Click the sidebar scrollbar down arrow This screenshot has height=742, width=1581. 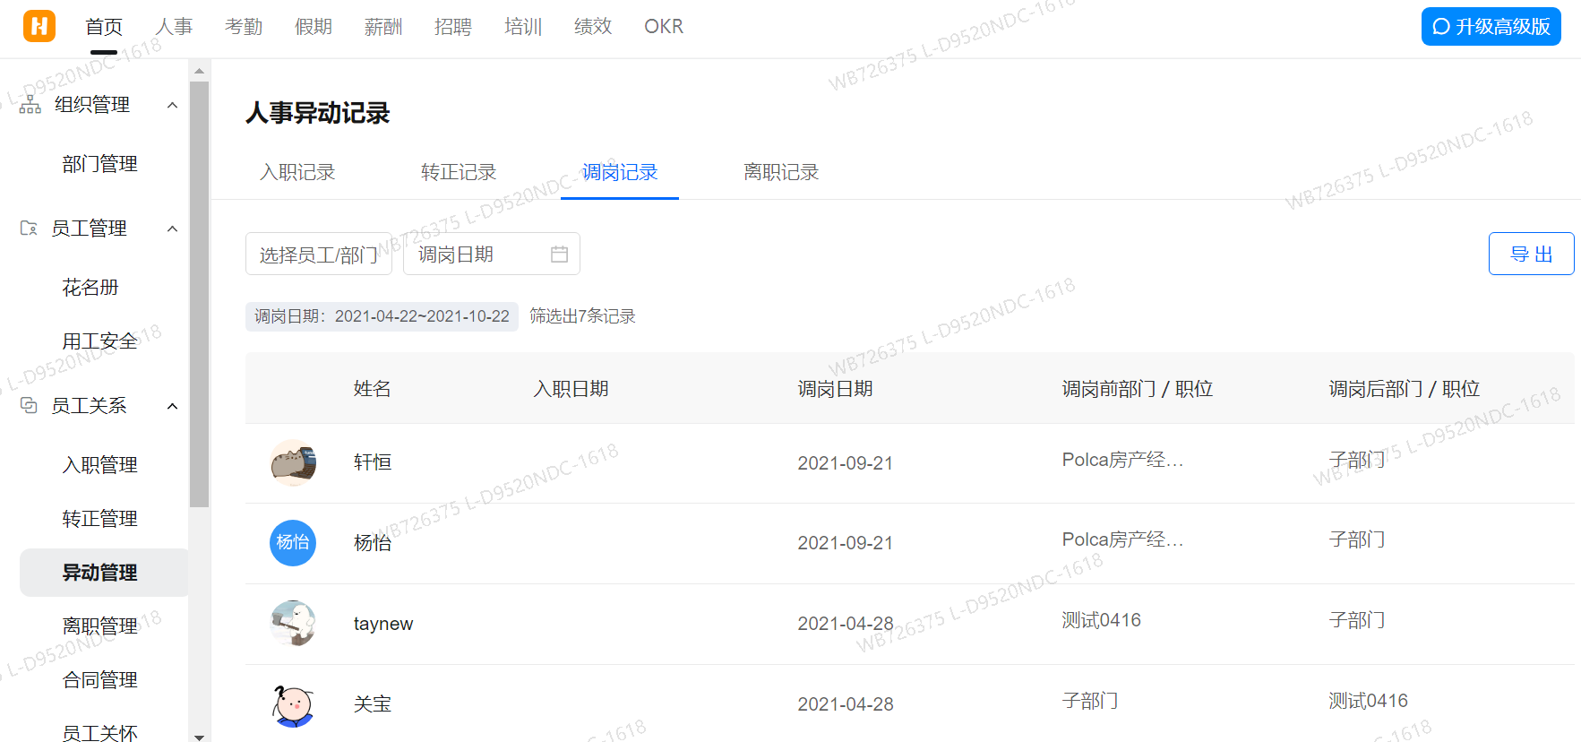(x=199, y=737)
